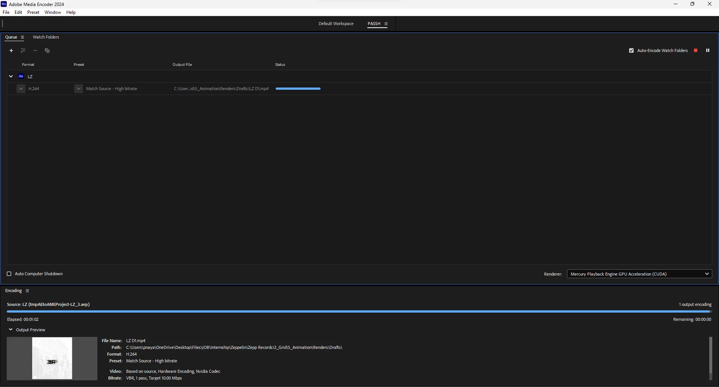Open the File menu

(x=6, y=12)
